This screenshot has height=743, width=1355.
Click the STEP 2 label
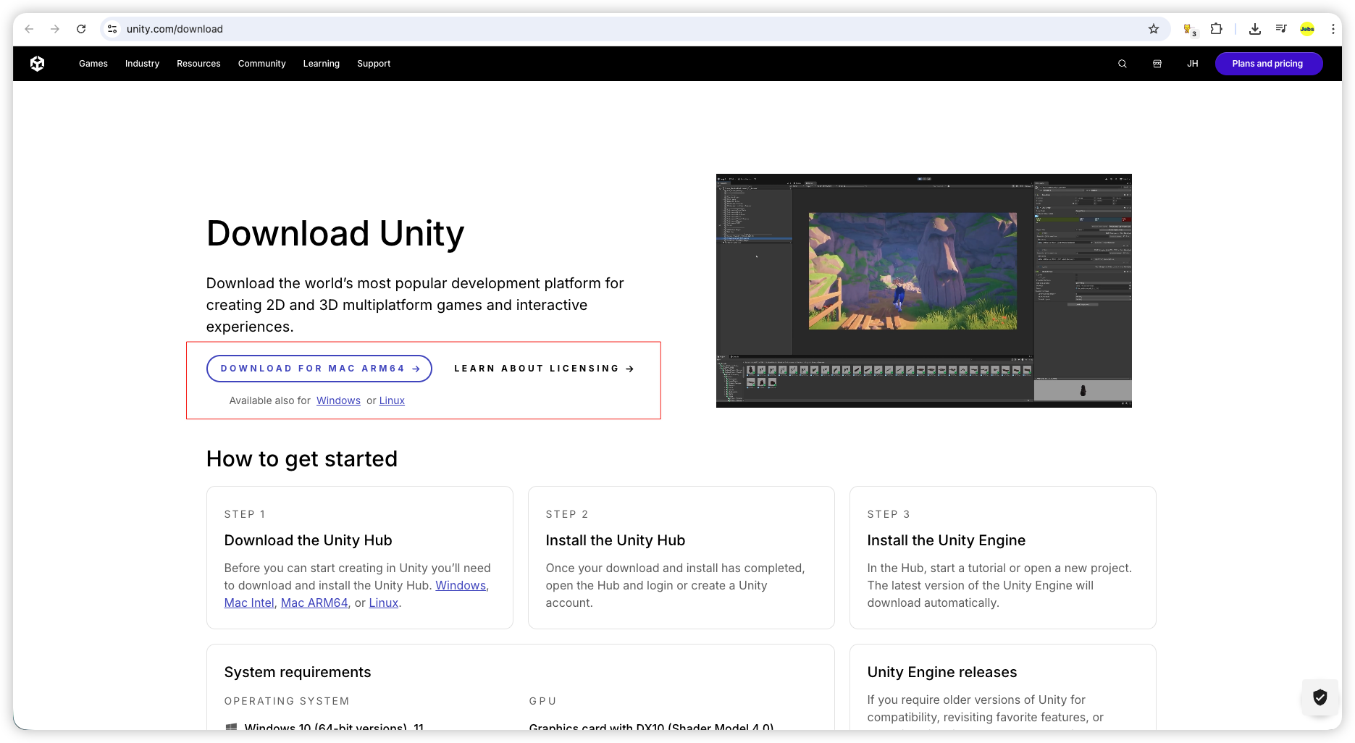point(567,514)
